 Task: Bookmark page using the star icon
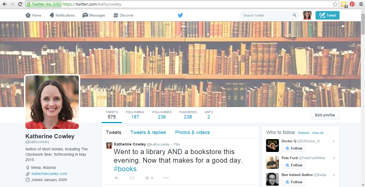click(335, 4)
